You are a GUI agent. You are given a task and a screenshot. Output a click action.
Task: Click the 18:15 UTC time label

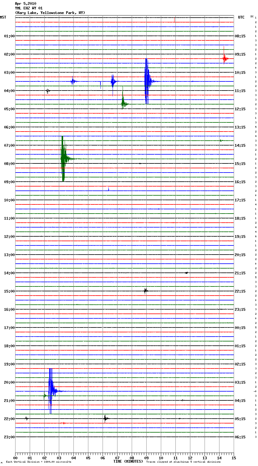tap(240, 218)
